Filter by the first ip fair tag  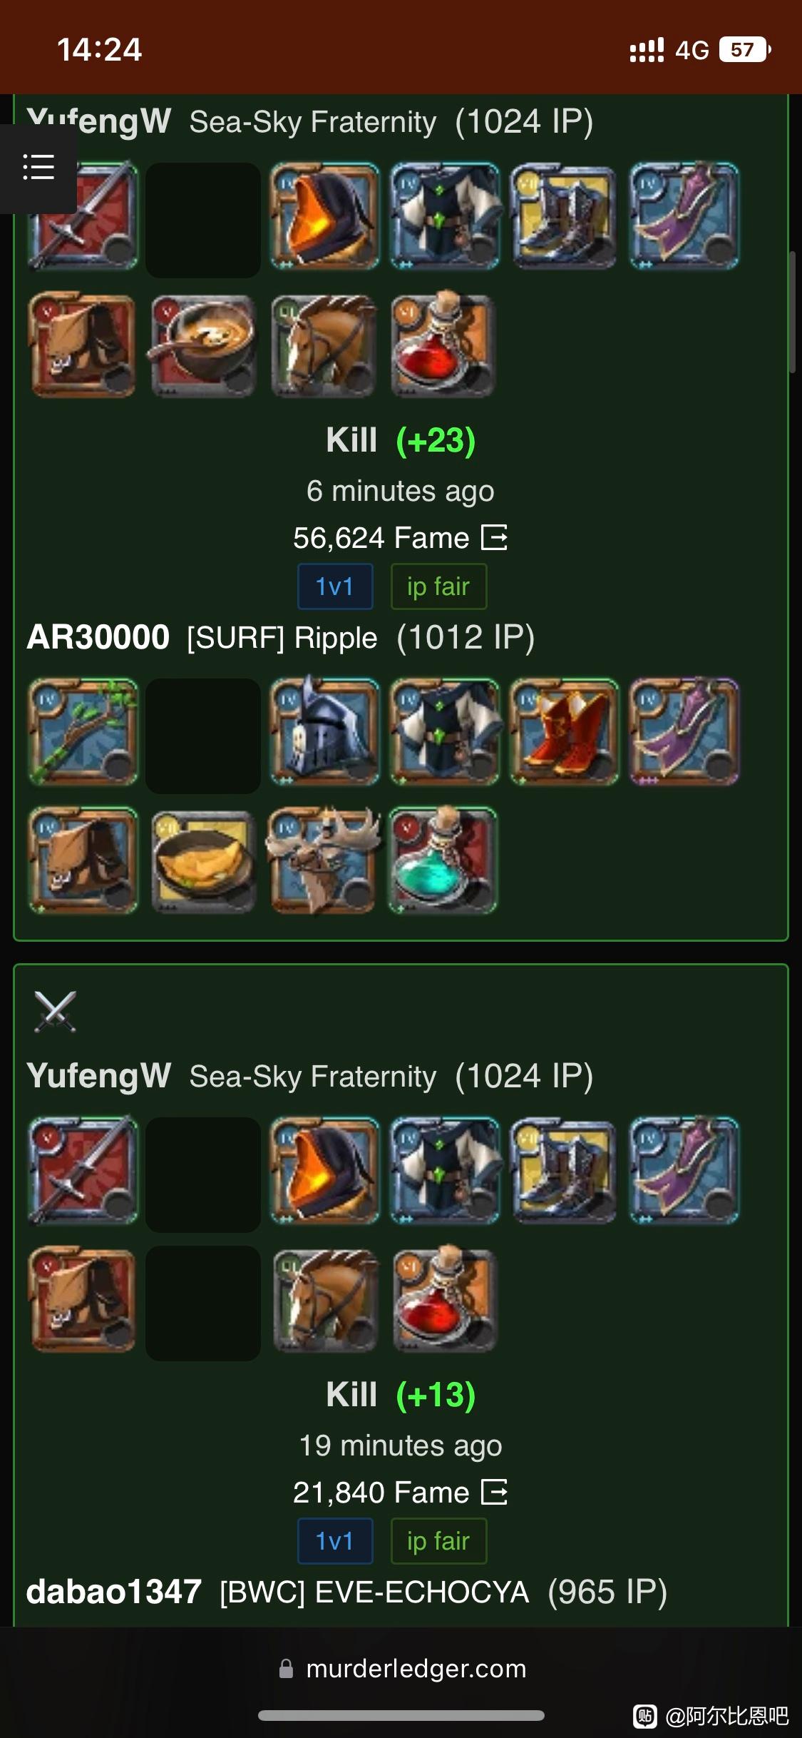click(x=438, y=586)
